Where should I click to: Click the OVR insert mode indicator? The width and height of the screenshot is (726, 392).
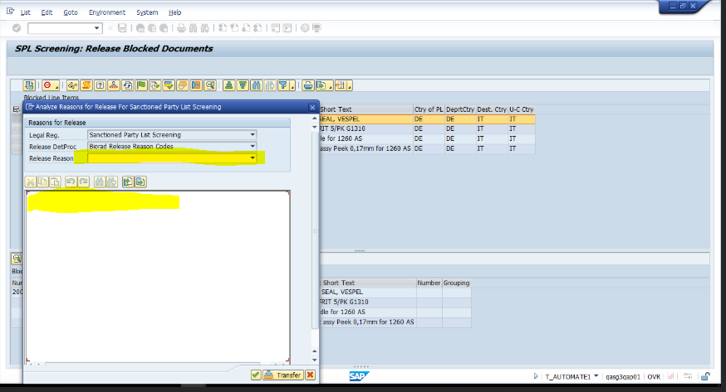[x=654, y=377]
